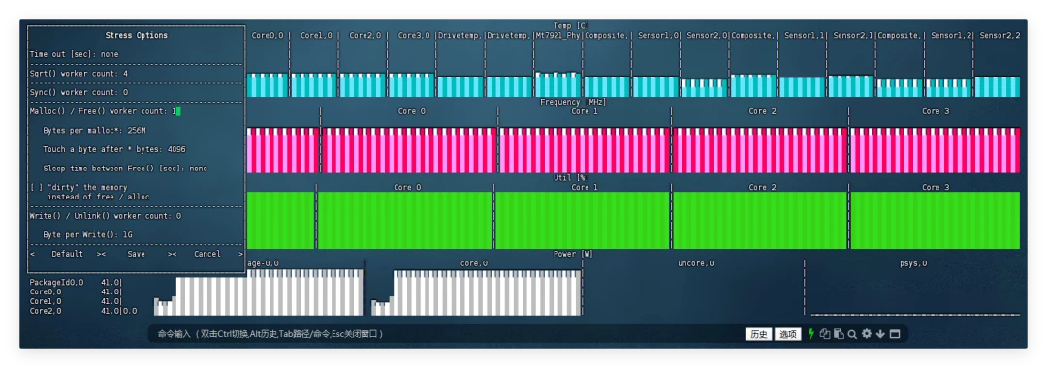Open search with the magnifier icon
The height and width of the screenshot is (368, 1047).
[x=852, y=334]
